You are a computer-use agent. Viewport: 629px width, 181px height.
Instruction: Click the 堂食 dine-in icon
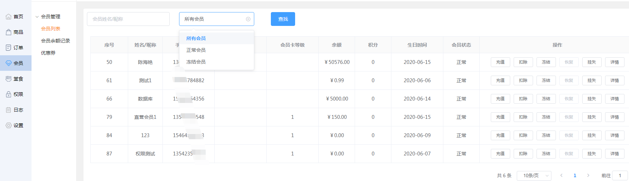pos(9,79)
